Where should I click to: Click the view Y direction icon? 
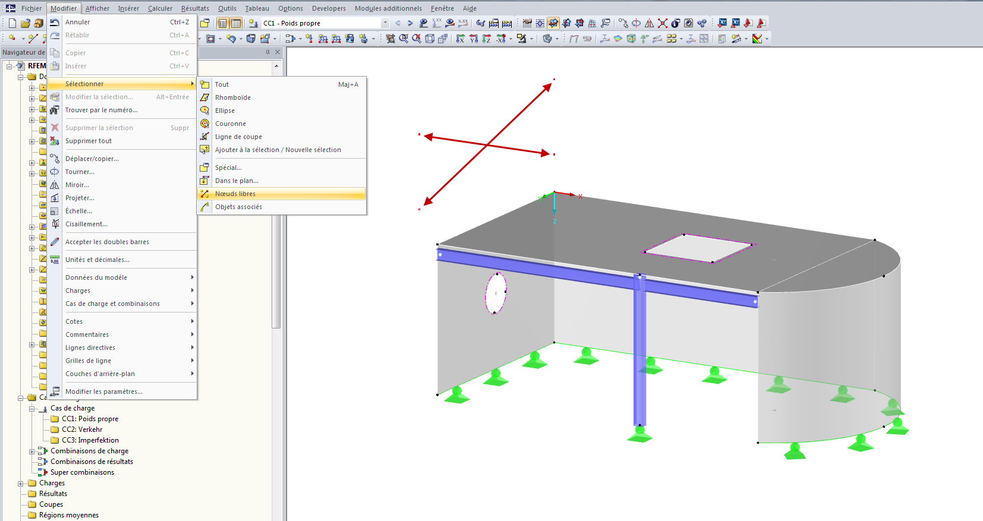click(474, 39)
